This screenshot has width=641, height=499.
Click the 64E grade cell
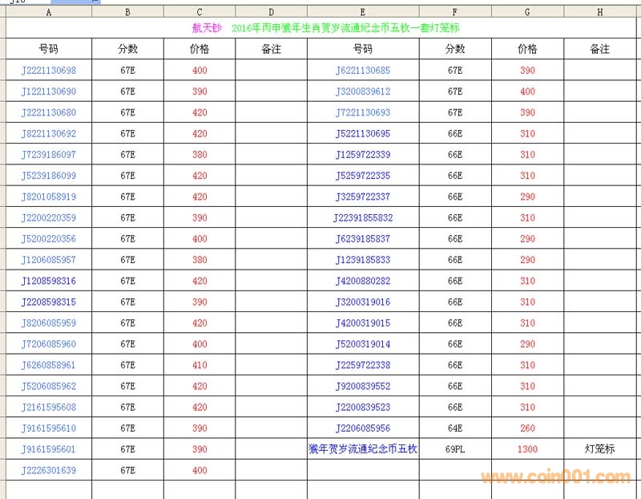[455, 428]
